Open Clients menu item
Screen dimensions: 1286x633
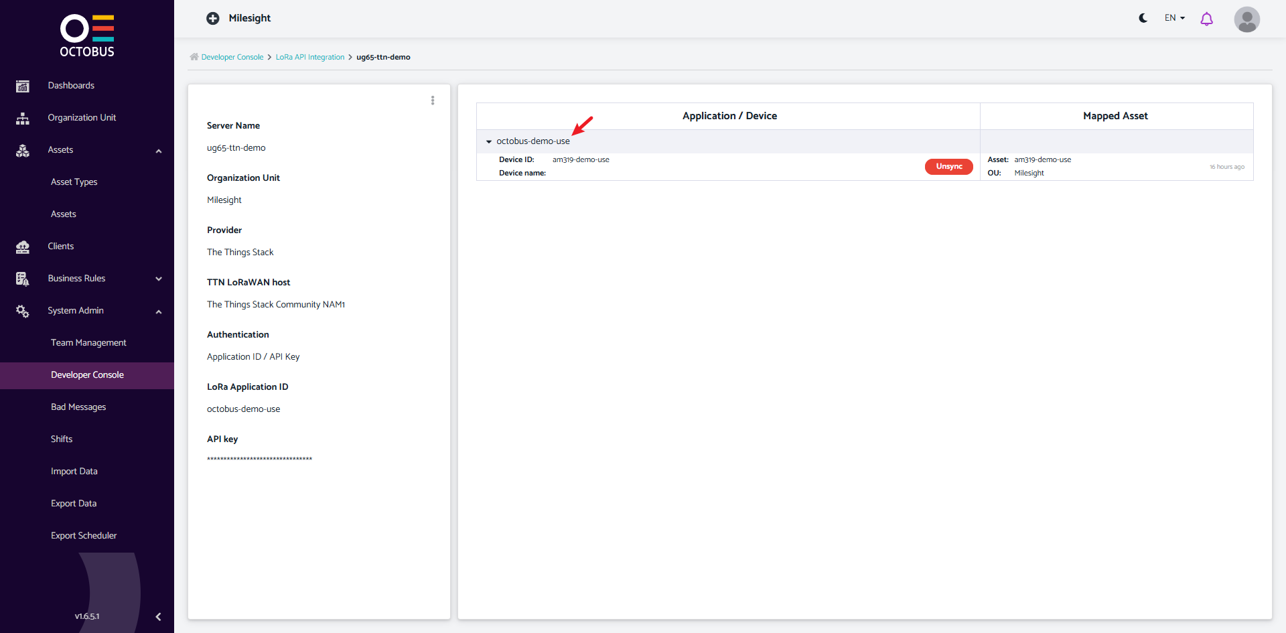(61, 247)
